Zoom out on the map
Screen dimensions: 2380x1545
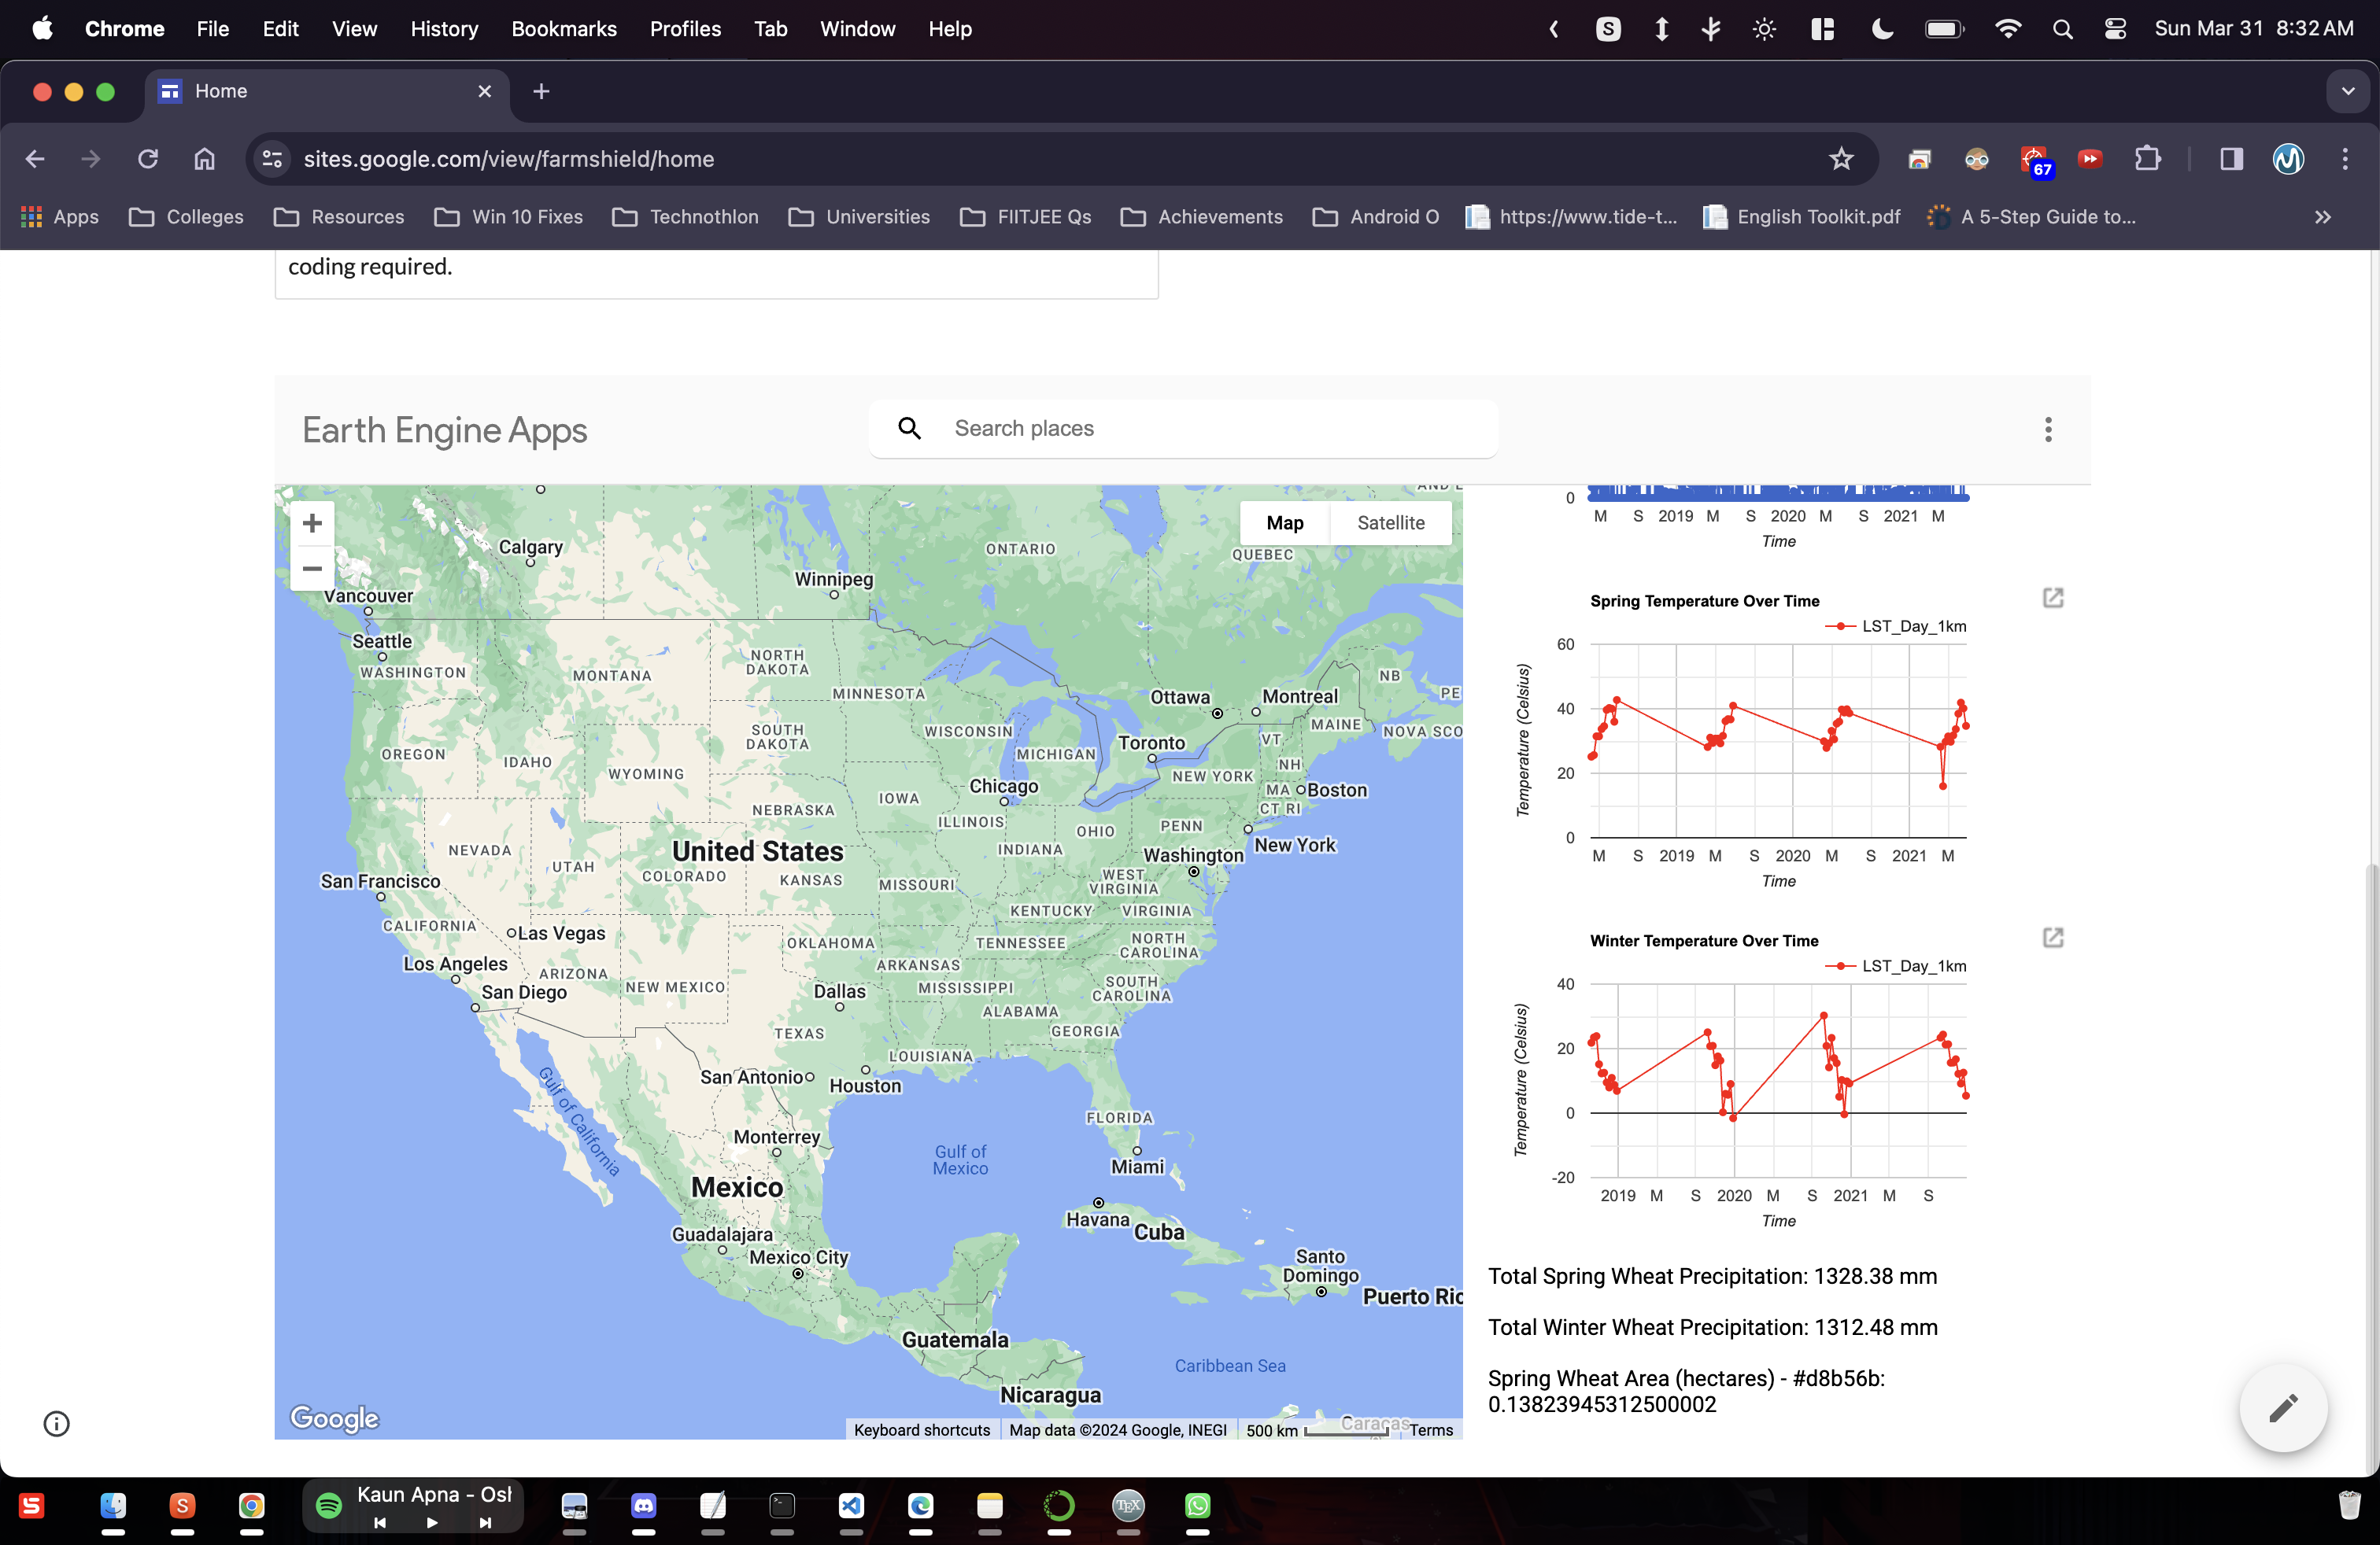pos(312,569)
